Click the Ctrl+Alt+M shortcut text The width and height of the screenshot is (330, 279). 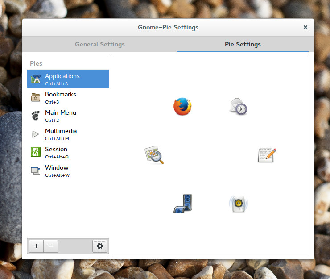click(x=57, y=139)
